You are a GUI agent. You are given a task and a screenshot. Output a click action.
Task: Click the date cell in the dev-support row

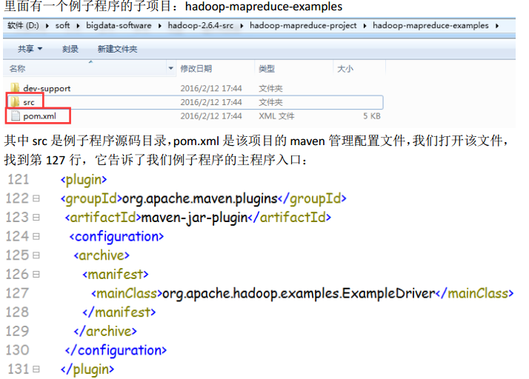[x=211, y=88]
